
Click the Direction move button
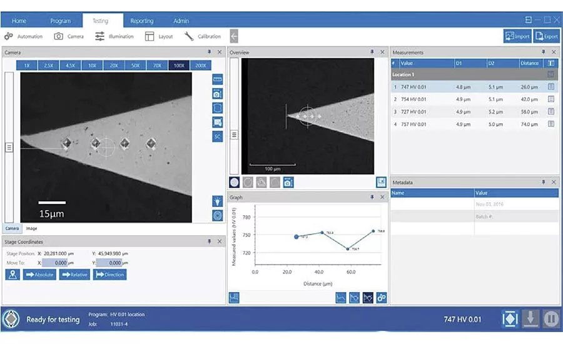(110, 275)
